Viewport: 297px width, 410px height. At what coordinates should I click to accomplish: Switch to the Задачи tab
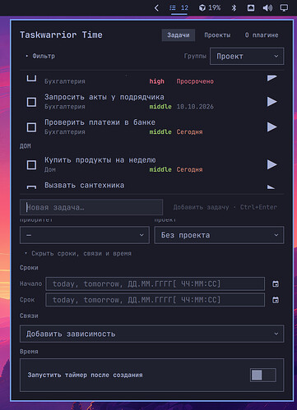[x=179, y=35]
